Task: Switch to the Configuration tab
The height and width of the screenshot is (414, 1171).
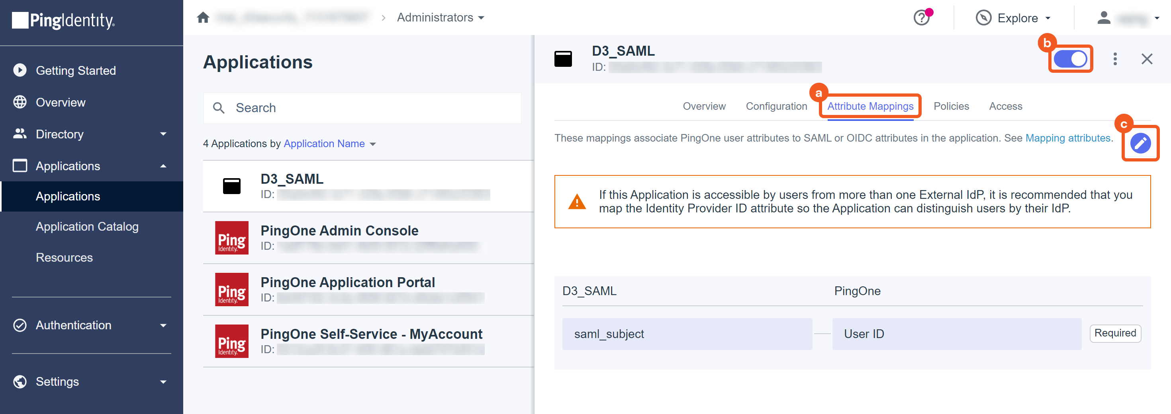Action: tap(776, 106)
